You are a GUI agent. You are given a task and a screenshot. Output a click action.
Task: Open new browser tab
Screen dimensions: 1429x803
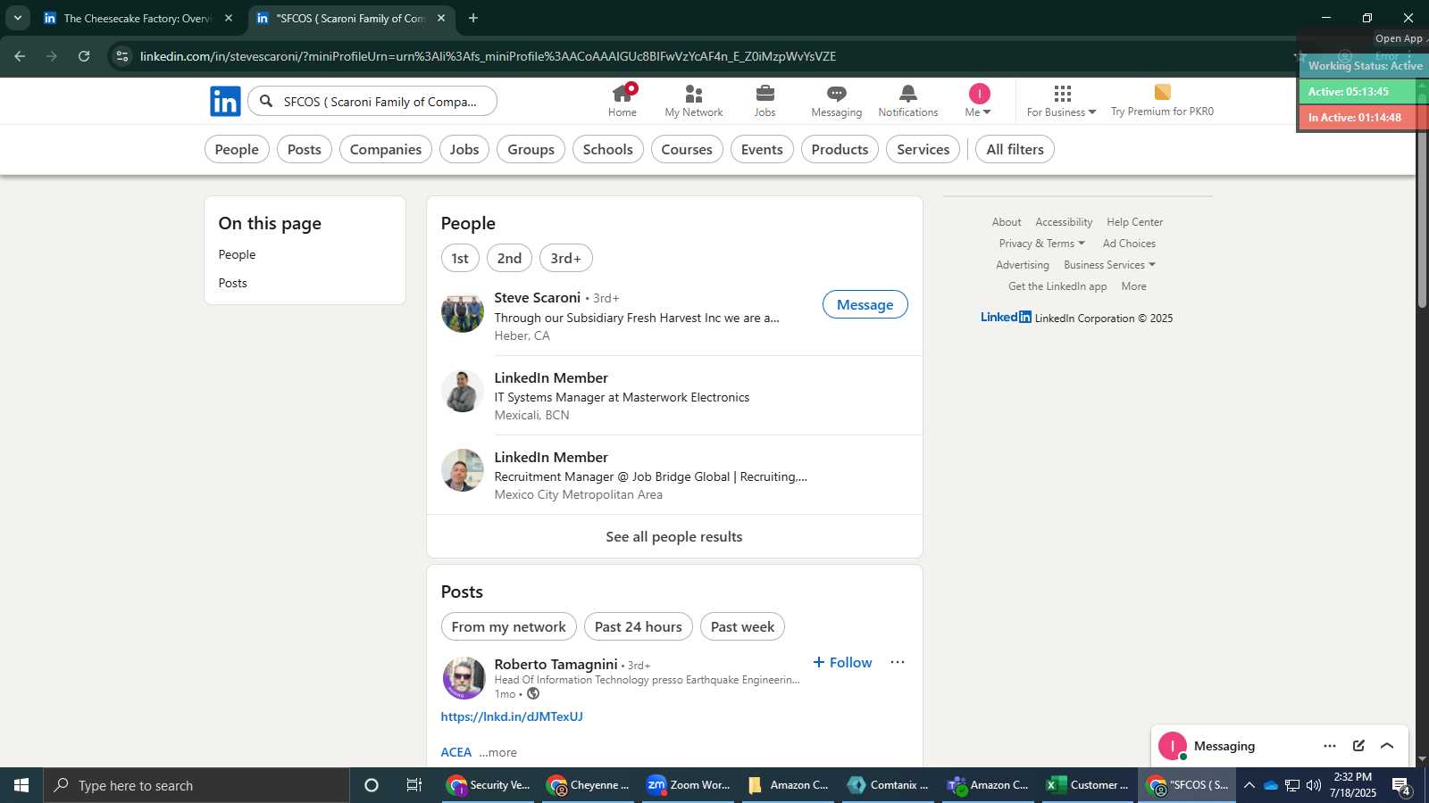point(473,18)
